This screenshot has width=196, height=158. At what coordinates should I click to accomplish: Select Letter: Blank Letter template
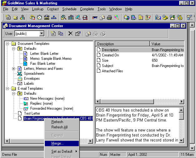pos(44,54)
